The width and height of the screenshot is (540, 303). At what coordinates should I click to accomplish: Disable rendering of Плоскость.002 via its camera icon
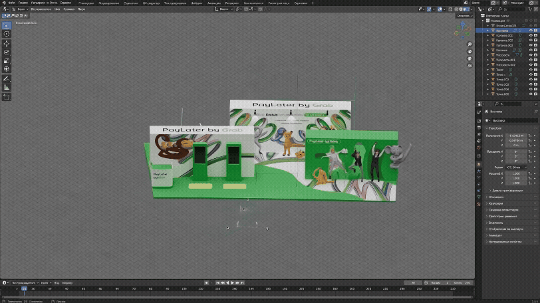click(x=535, y=64)
